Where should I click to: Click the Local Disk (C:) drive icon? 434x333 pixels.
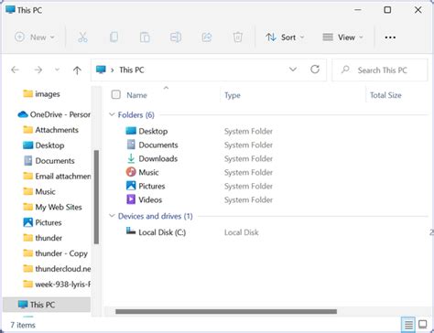131,231
